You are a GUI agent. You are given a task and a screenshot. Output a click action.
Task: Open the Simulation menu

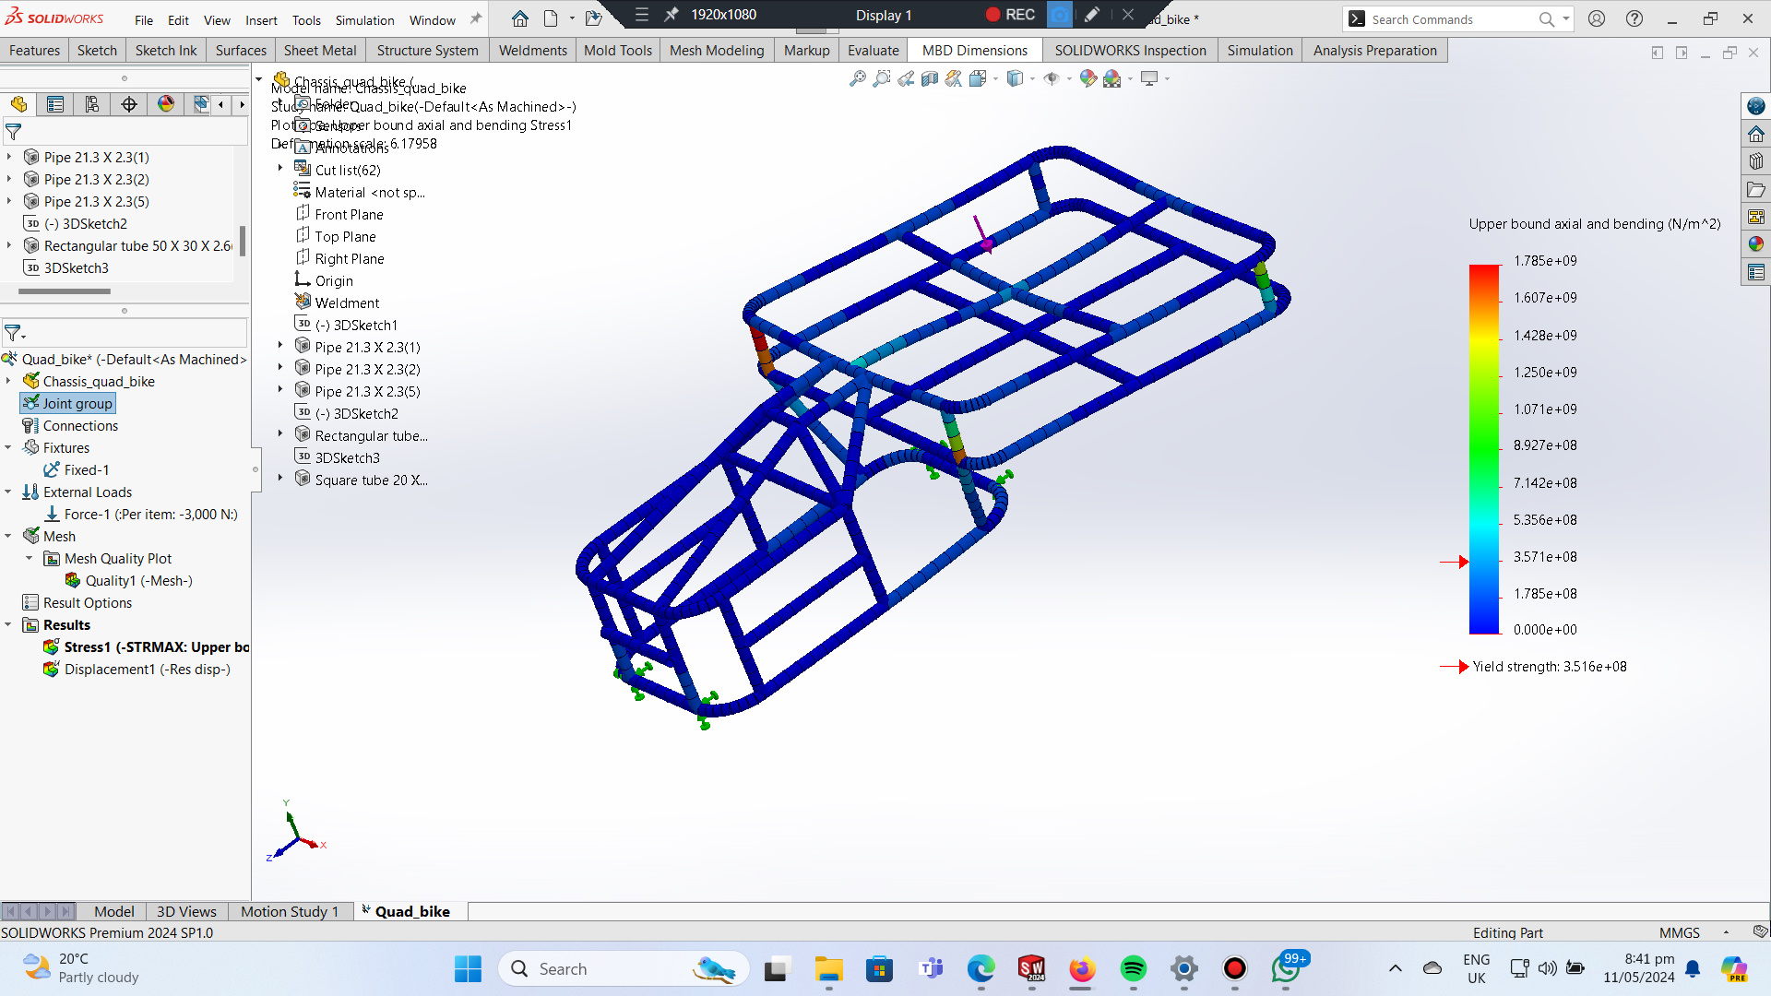(x=364, y=20)
